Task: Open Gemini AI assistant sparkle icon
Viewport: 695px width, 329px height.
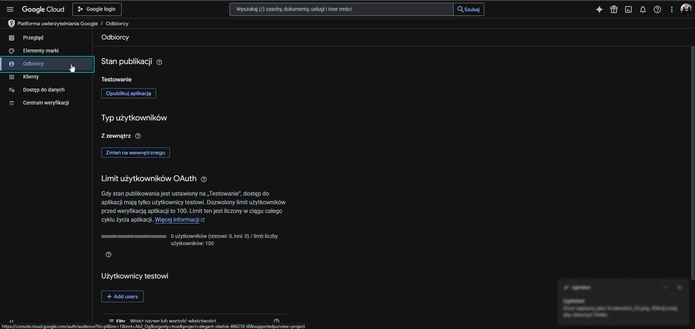Action: coord(599,9)
